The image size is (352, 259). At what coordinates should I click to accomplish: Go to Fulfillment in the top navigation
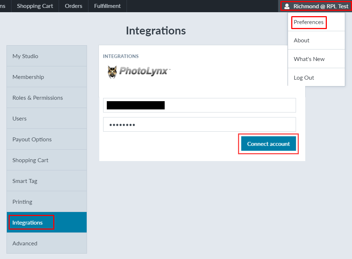(107, 6)
